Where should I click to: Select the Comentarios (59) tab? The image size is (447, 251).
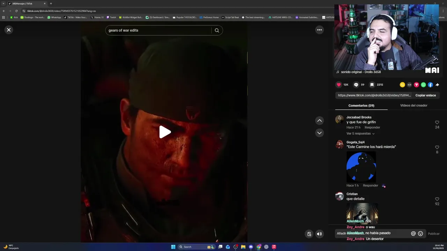[361, 106]
